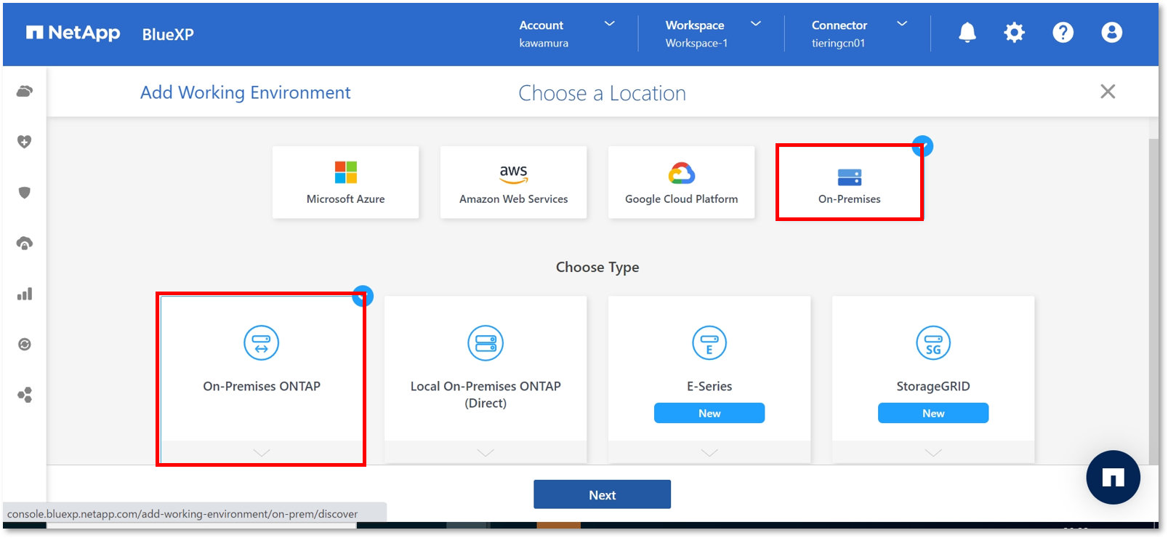1168x538 pixels.
Task: Click the Local On-Premises ONTAP circle icon
Action: coord(486,342)
